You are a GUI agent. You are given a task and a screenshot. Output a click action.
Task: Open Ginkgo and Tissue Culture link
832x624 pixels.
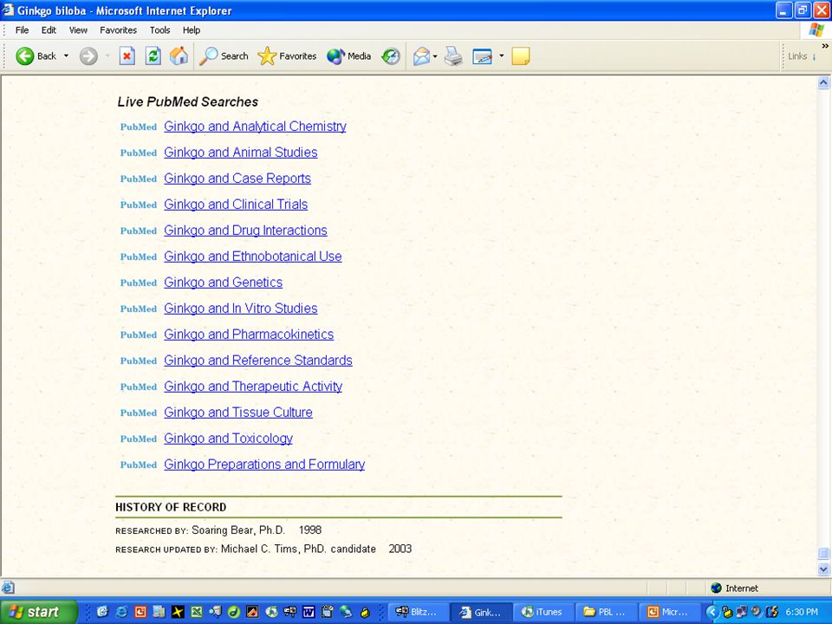tap(237, 413)
